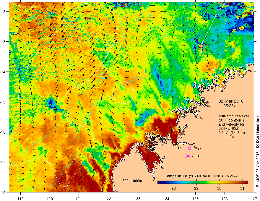Screen dimensions: 260x201
Task: Click the 'Altimetric sealevel' caption line
Action: click(234, 116)
